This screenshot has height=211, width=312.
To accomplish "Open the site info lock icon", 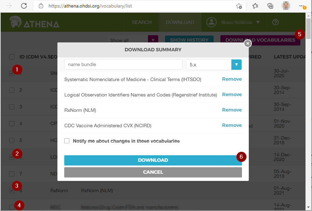I will tap(41, 6).
